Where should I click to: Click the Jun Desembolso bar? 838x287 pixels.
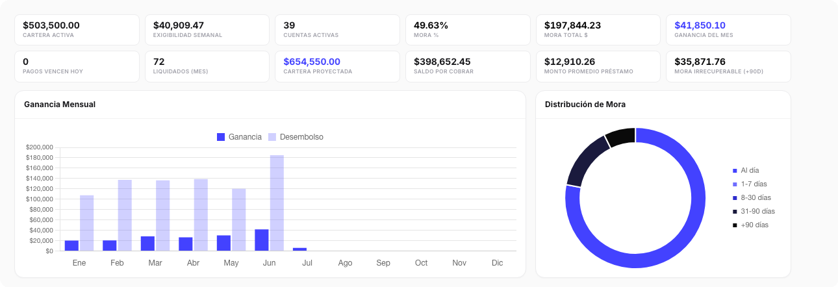(x=277, y=203)
